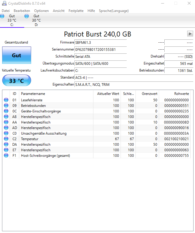Click raw value 000000000551
Image resolution: width=195 pixels, height=233 pixels.
point(176,105)
